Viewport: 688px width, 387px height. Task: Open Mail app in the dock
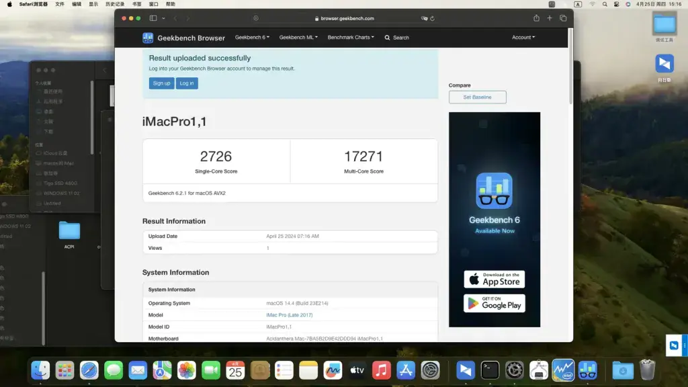point(138,370)
